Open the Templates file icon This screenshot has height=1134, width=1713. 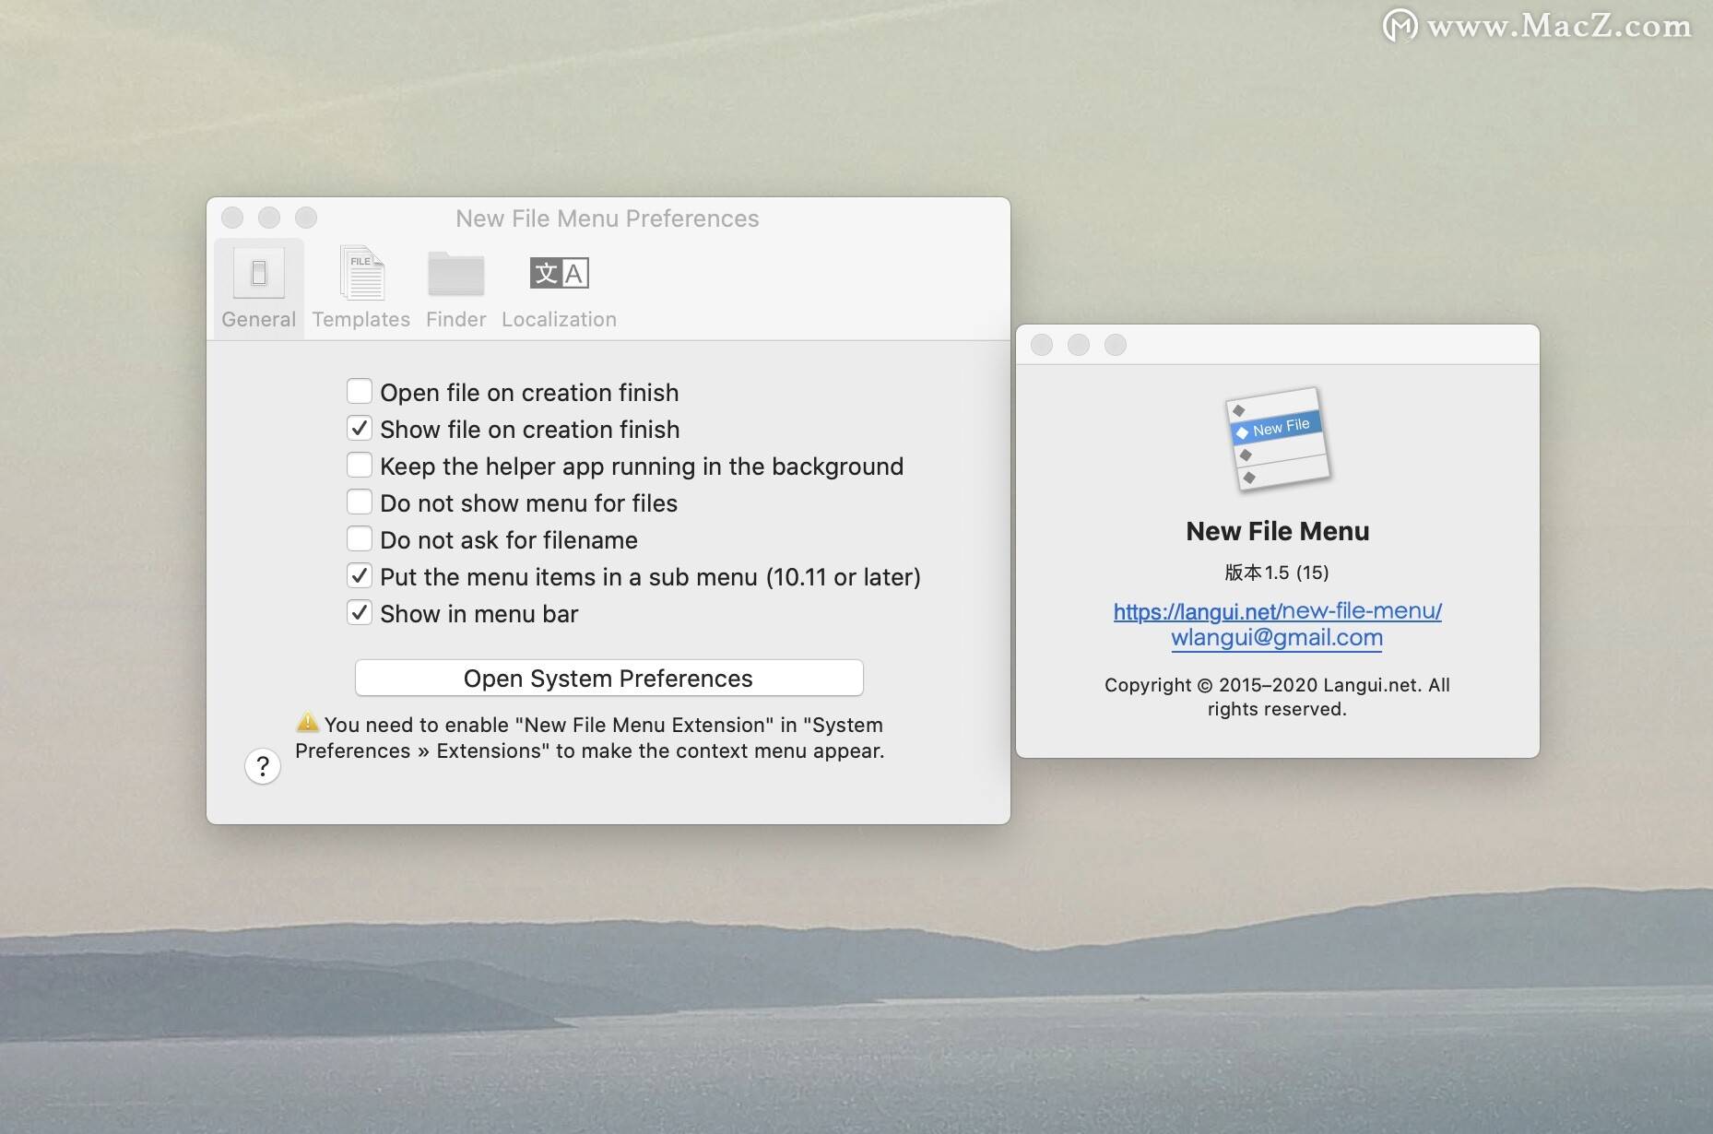pos(361,273)
